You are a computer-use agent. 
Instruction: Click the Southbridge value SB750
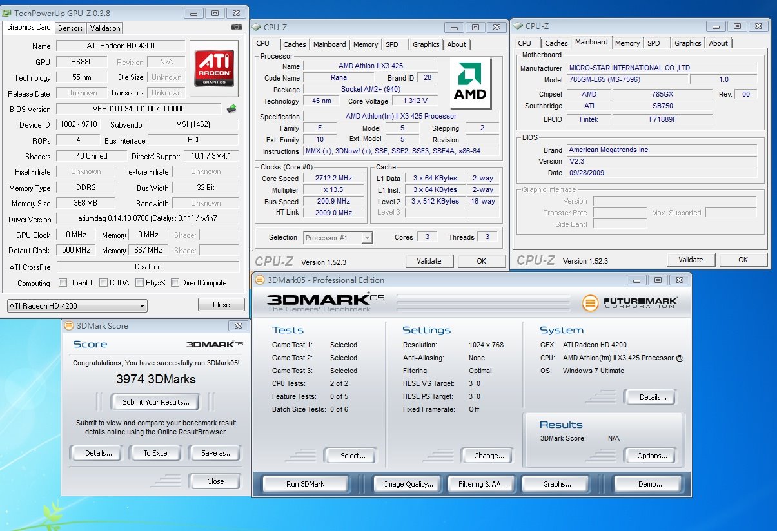[x=662, y=106]
